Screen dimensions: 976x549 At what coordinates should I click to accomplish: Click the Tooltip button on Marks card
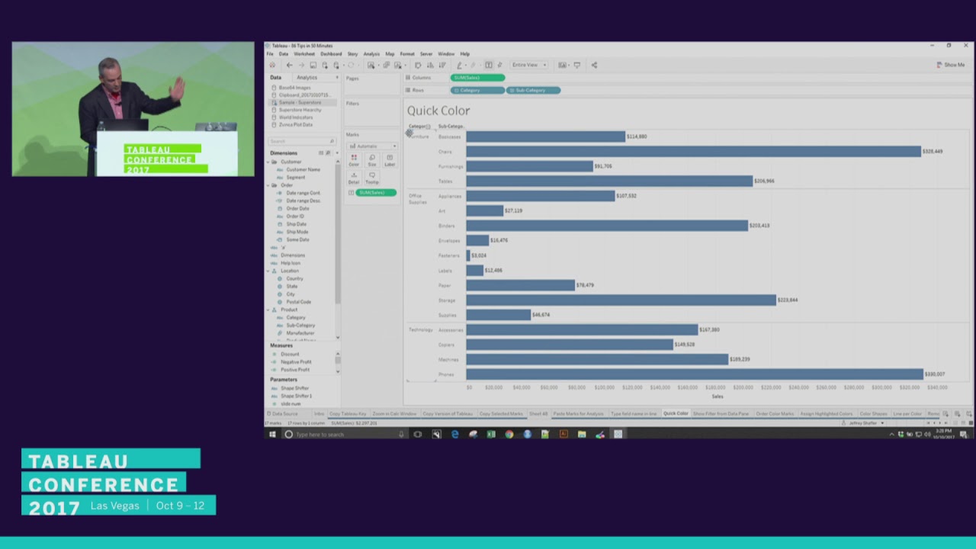372,178
